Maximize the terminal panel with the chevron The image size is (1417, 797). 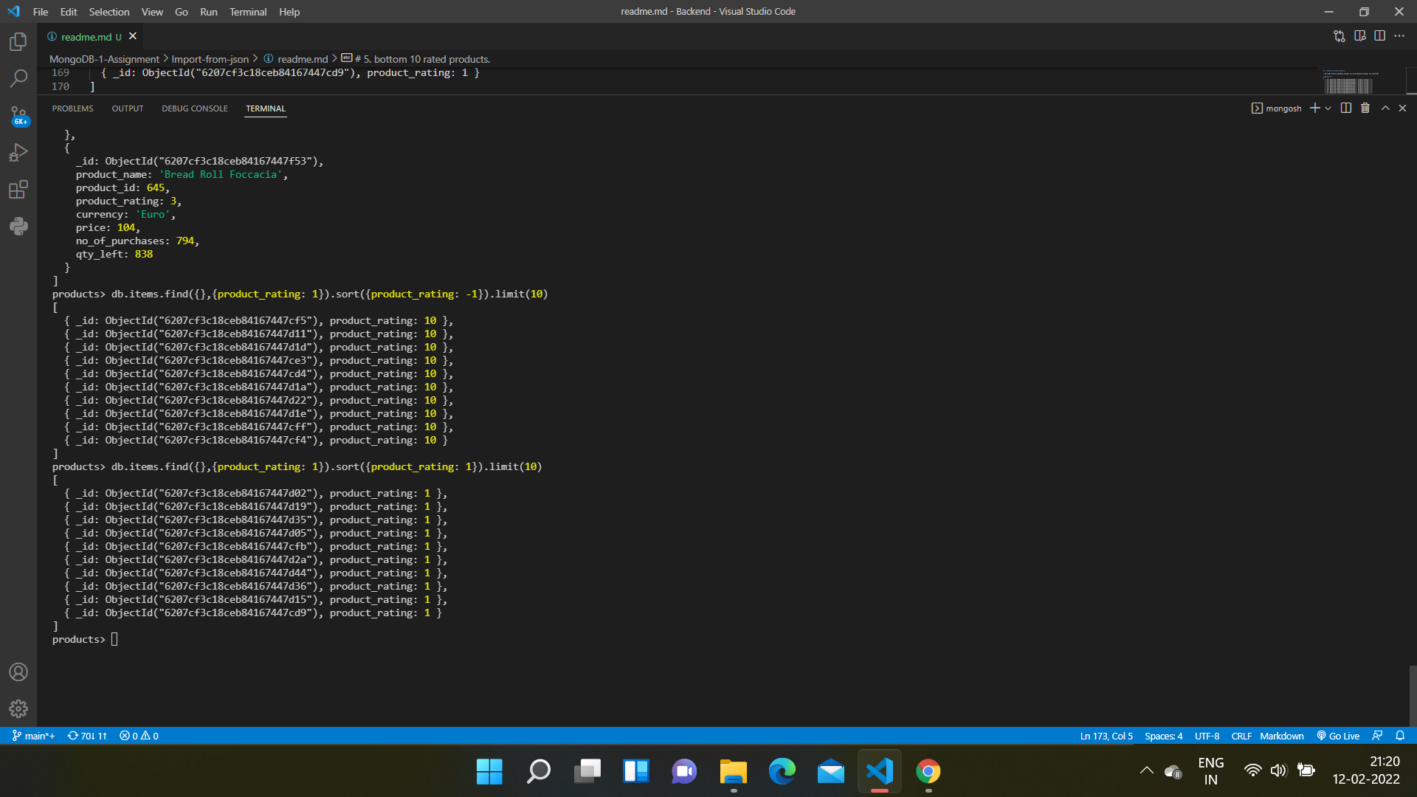1385,108
